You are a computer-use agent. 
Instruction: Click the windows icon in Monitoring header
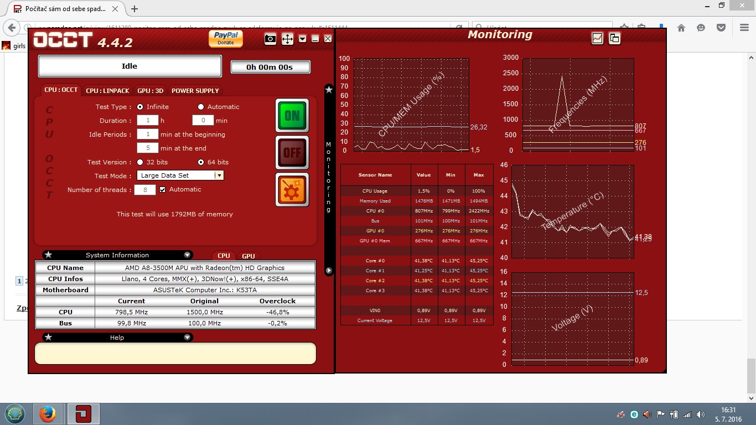614,38
